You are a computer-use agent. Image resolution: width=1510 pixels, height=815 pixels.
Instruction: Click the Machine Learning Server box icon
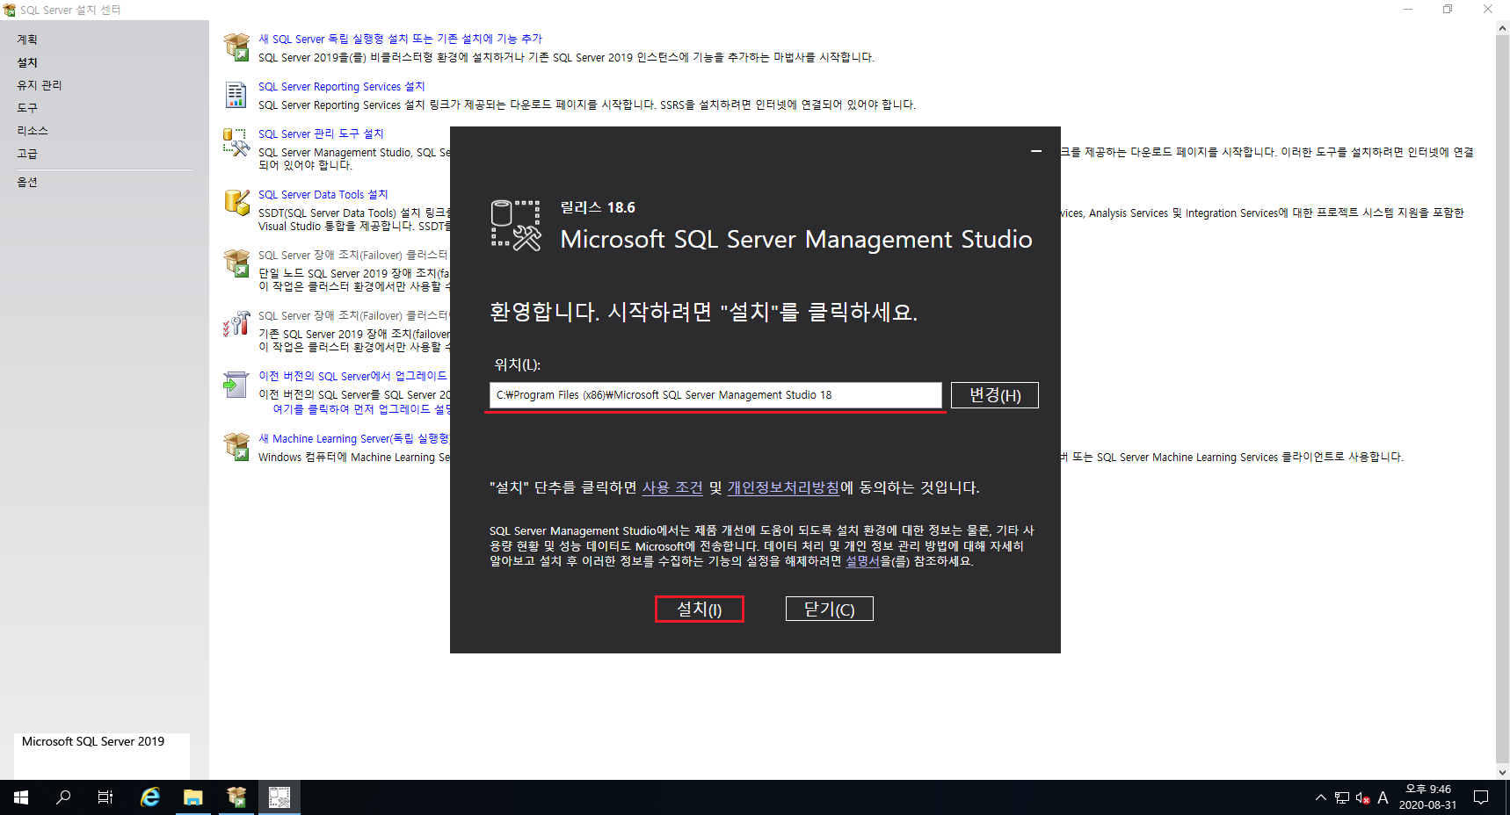(x=236, y=446)
